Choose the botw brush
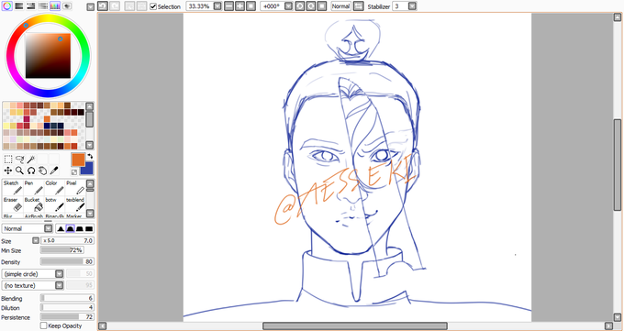 coord(55,204)
